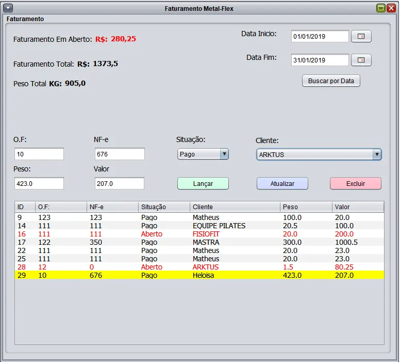400x362 pixels.
Task: Click the ID 29 cell
Action: [x=25, y=275]
